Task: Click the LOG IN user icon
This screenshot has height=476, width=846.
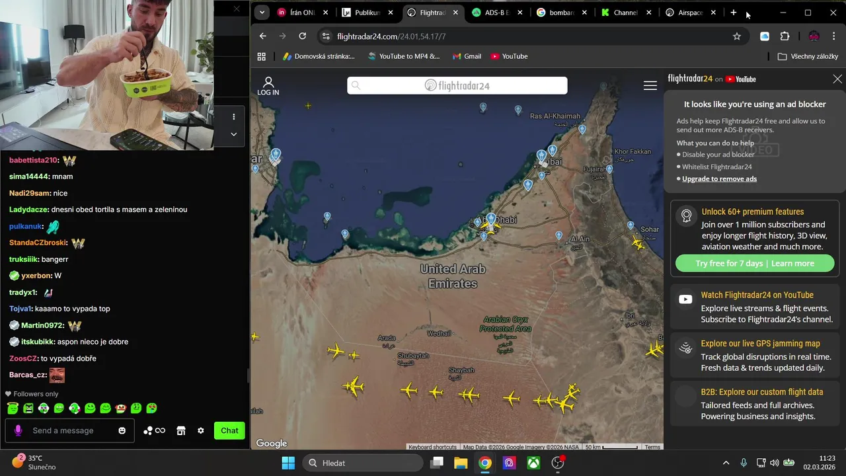Action: pos(268,86)
